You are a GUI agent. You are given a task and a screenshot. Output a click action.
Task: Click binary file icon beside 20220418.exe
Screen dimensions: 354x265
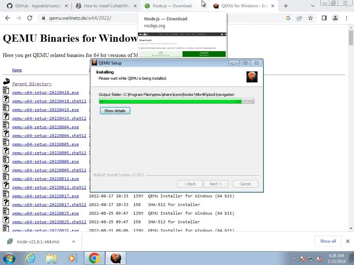6,90
